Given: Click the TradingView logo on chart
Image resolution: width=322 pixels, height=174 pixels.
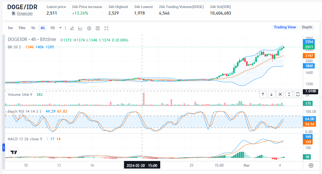Looking at the screenshot, I should 14,152.
